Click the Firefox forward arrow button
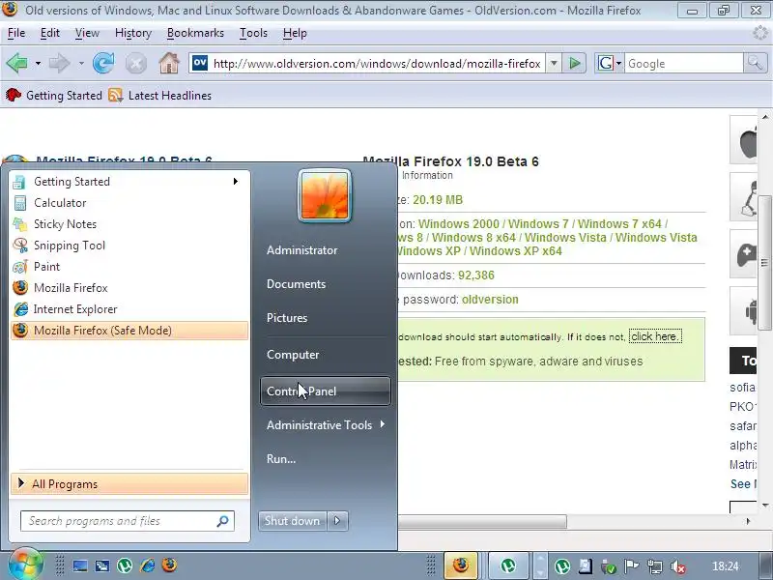 pyautogui.click(x=59, y=63)
